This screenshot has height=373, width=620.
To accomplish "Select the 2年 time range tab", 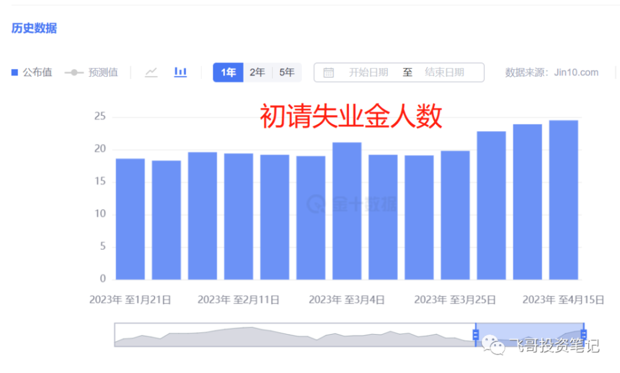I will click(257, 72).
